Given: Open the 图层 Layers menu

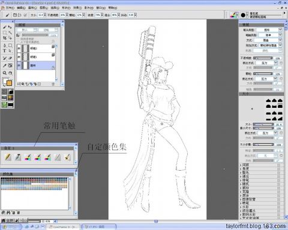Looking at the screenshot, I should point(44,8).
